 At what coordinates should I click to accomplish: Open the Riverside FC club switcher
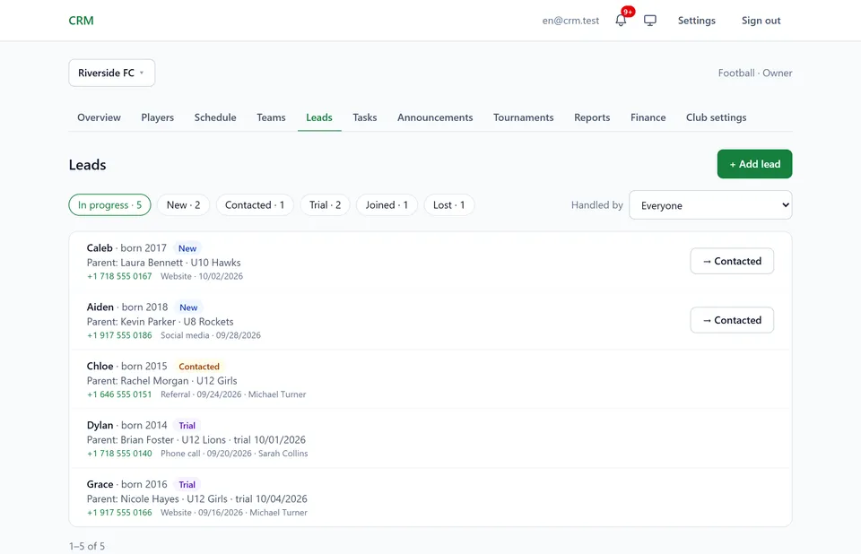tap(111, 73)
